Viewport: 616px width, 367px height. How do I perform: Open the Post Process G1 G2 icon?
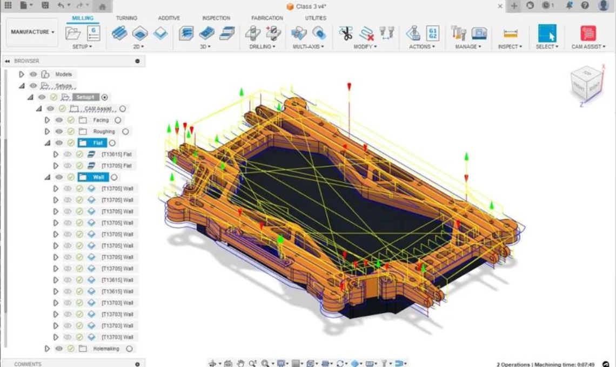pyautogui.click(x=432, y=33)
